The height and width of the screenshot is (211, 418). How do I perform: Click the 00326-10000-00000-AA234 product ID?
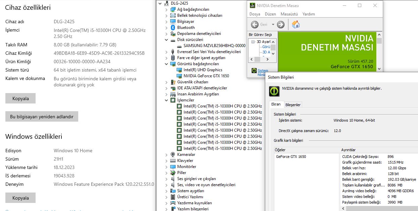click(x=82, y=61)
